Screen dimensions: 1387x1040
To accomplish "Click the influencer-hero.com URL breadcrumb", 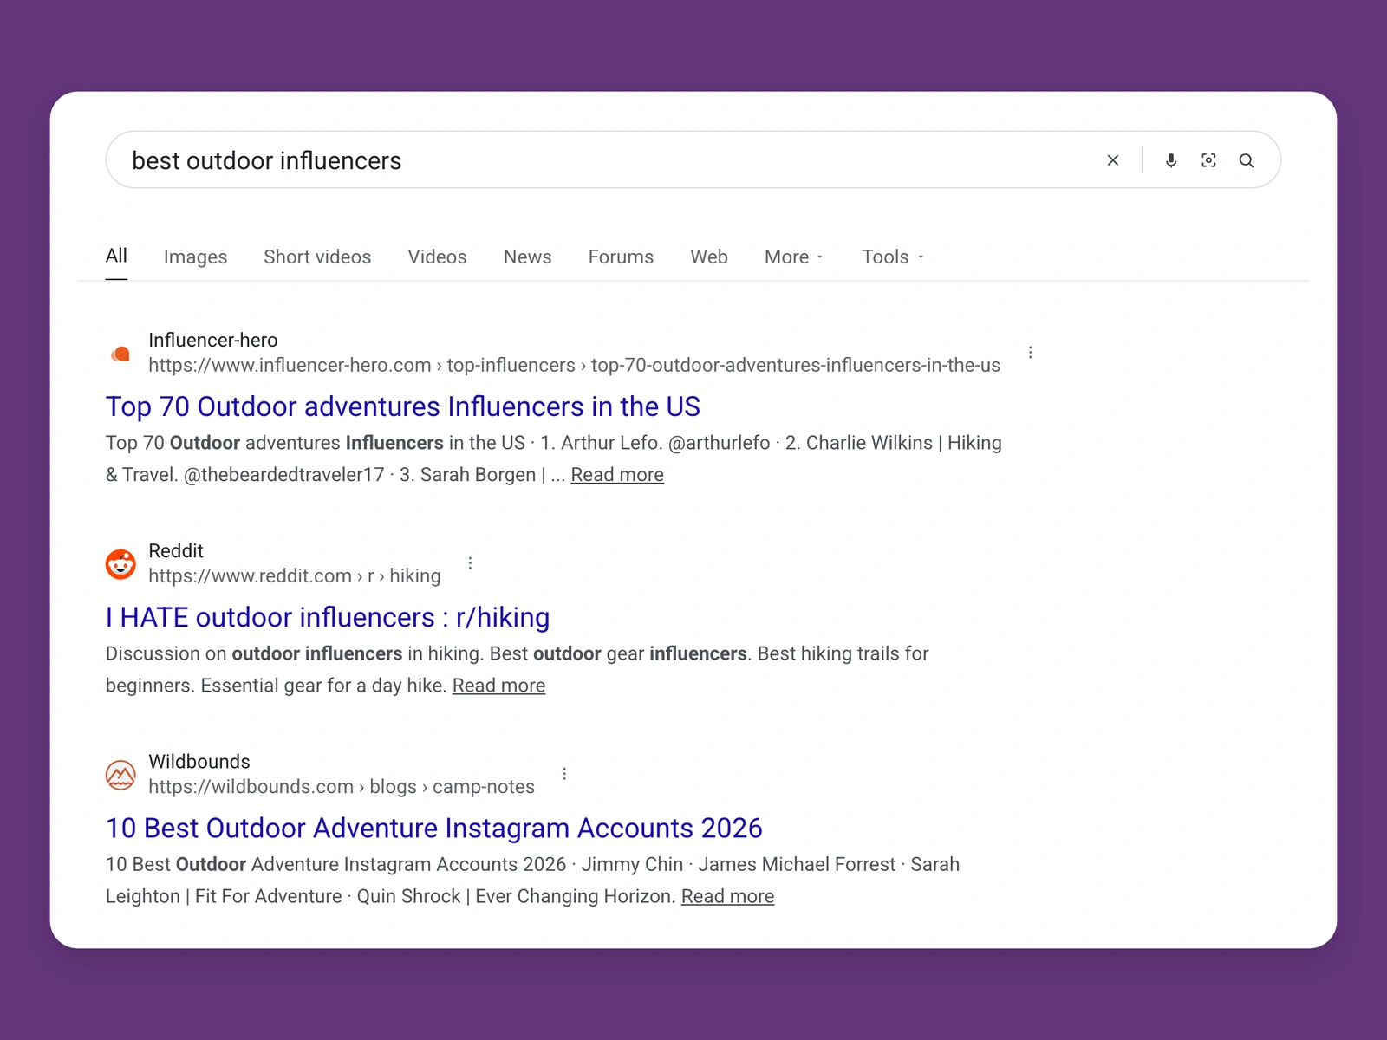I will (x=574, y=366).
